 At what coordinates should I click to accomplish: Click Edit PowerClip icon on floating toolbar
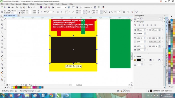67,66
